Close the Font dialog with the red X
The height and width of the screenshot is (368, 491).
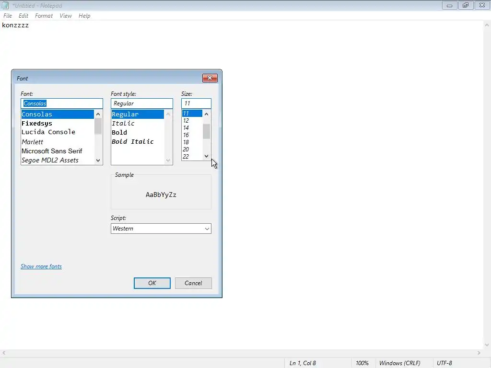click(210, 78)
